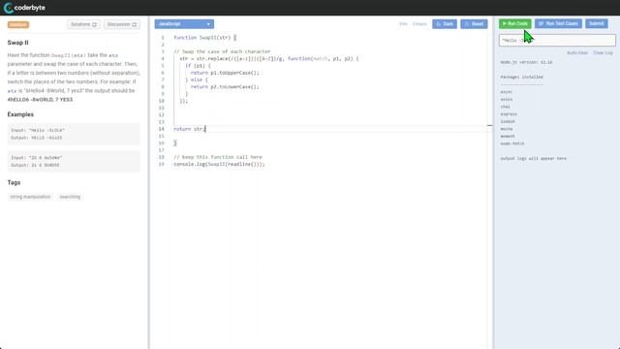Screen dimensions: 620x349
Task: Open the JavaScript language dropdown
Action: [x=184, y=24]
